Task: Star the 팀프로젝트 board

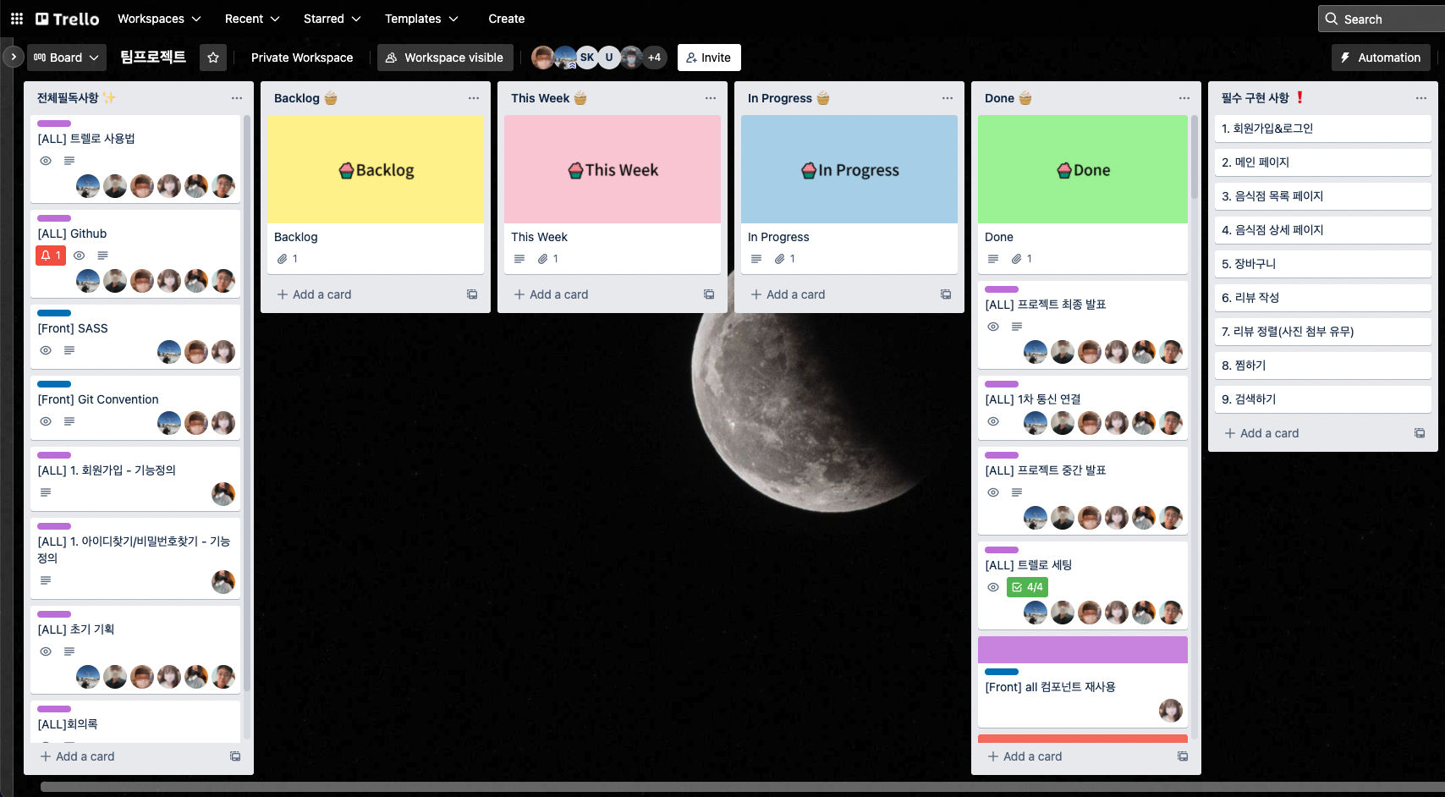Action: [x=213, y=58]
